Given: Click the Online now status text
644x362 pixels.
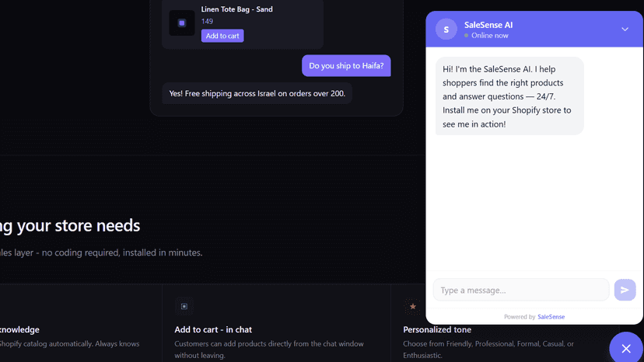Looking at the screenshot, I should coord(489,35).
